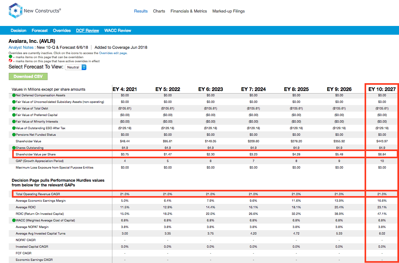Screen dimensions: 399x263
Task: Click the Maximum Loss Exposure from Special Purpose Entities label
Action: pyautogui.click(x=54, y=167)
